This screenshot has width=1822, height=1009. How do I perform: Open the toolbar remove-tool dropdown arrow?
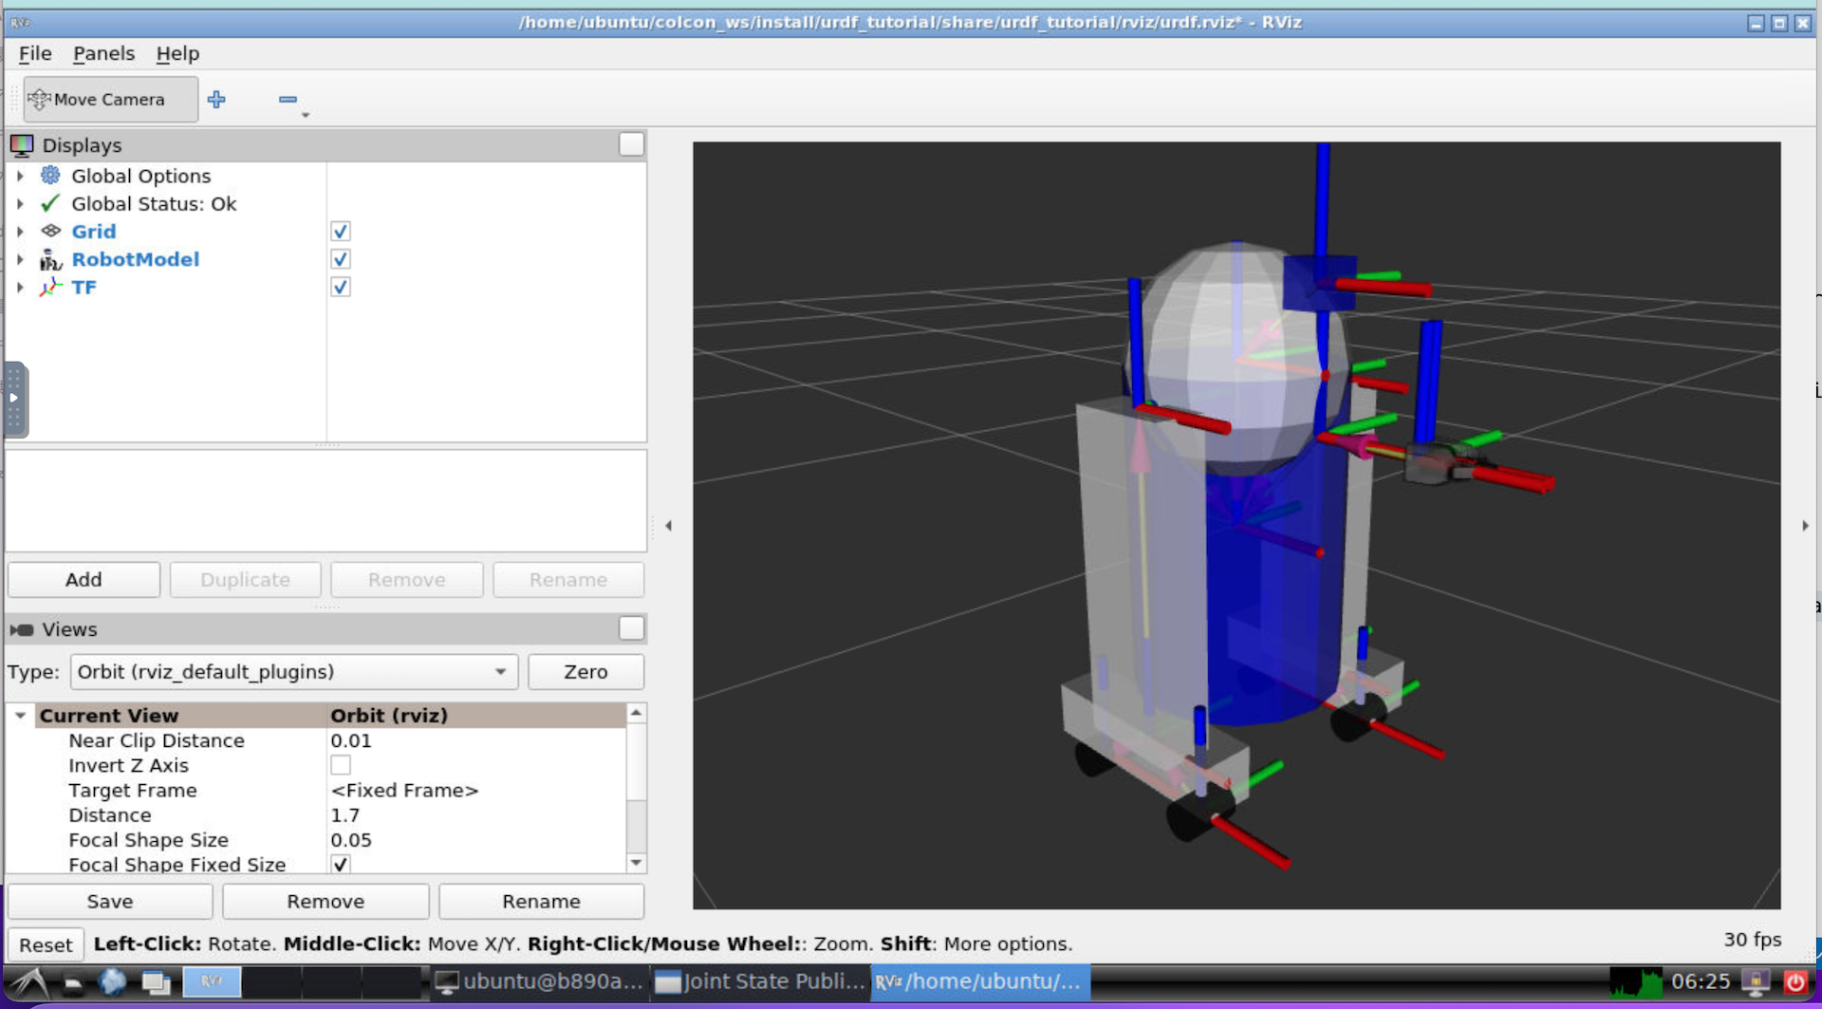pos(306,115)
